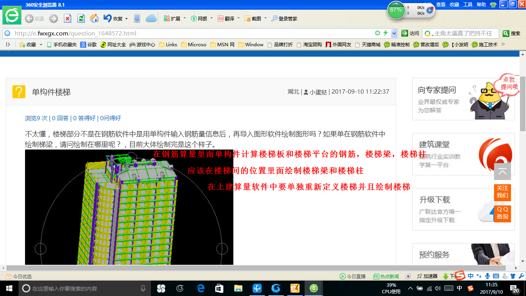526x296 pixels.
Task: Click the blue plus on speed widget
Action: 430,10
